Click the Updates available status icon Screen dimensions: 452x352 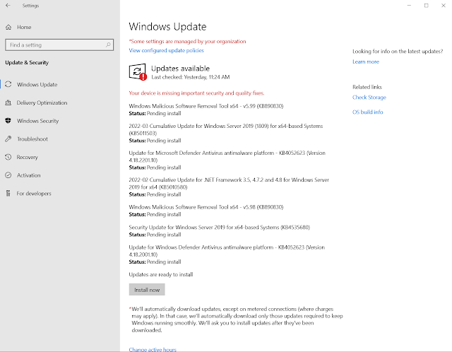pyautogui.click(x=138, y=72)
